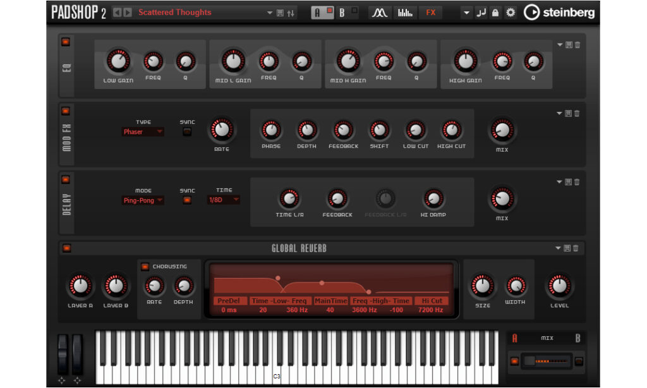This screenshot has height=388, width=647.
Task: Click the reverb PreDel value 0 ms
Action: pyautogui.click(x=229, y=310)
